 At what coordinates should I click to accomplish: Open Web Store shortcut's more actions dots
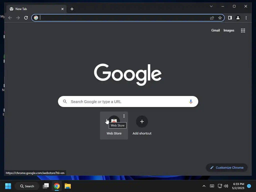[124, 116]
